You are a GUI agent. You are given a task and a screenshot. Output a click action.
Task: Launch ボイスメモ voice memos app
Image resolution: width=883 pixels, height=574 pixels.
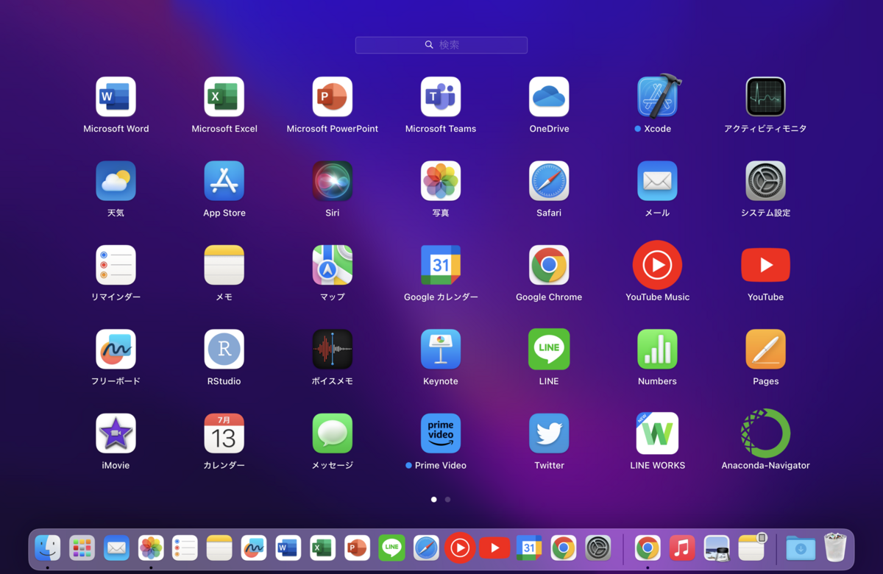(332, 349)
